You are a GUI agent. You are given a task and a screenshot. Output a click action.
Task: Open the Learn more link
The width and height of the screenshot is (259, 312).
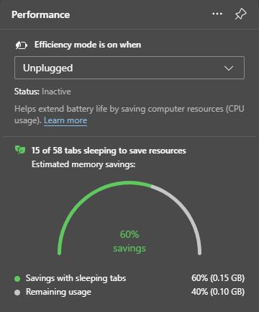pyautogui.click(x=65, y=120)
